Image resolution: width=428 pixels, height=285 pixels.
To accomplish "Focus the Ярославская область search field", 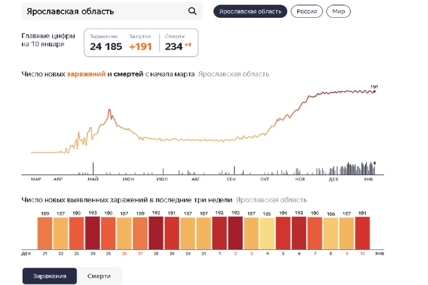I will [112, 11].
